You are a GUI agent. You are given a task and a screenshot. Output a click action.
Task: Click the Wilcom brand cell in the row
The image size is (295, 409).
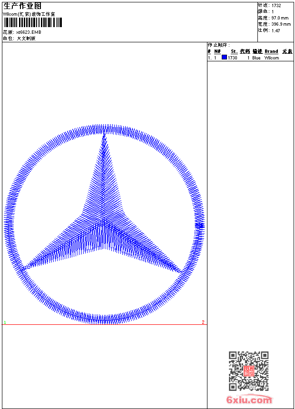(x=272, y=58)
